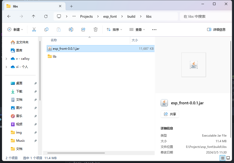Click the Delete trash icon
Viewport: 234px width, 163px height.
click(96, 29)
